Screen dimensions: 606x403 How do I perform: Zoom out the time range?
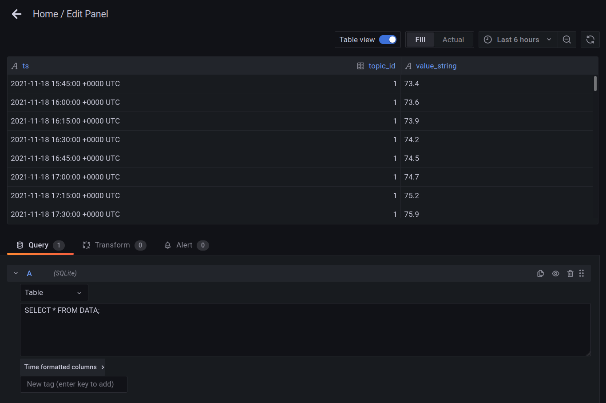[567, 40]
